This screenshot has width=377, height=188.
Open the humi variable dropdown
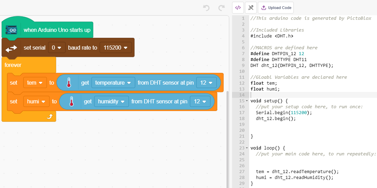[x=37, y=101]
